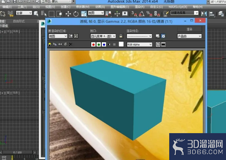Click the Align tool icon
The height and width of the screenshot is (160, 226).
212,14
